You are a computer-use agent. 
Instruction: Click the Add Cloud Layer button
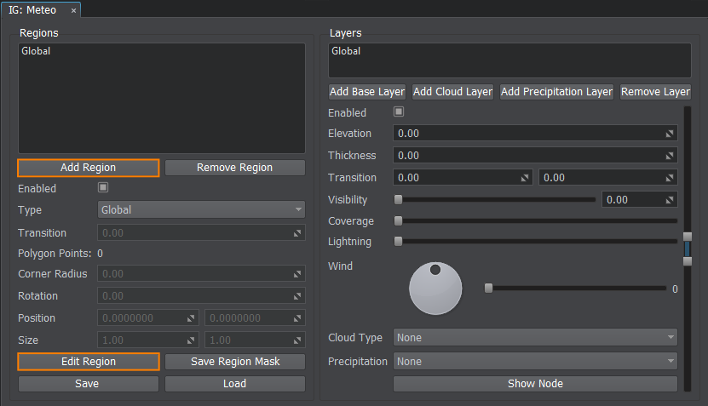coord(452,92)
